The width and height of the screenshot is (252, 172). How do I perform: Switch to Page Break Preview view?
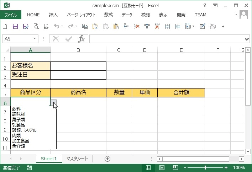point(174,168)
